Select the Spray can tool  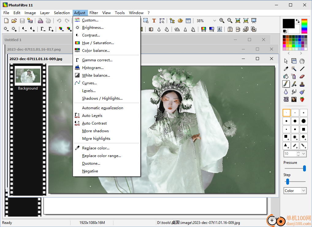294,76
